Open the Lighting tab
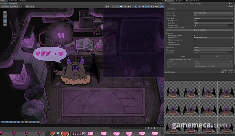The width and height of the screenshot is (235, 136). (180, 1)
